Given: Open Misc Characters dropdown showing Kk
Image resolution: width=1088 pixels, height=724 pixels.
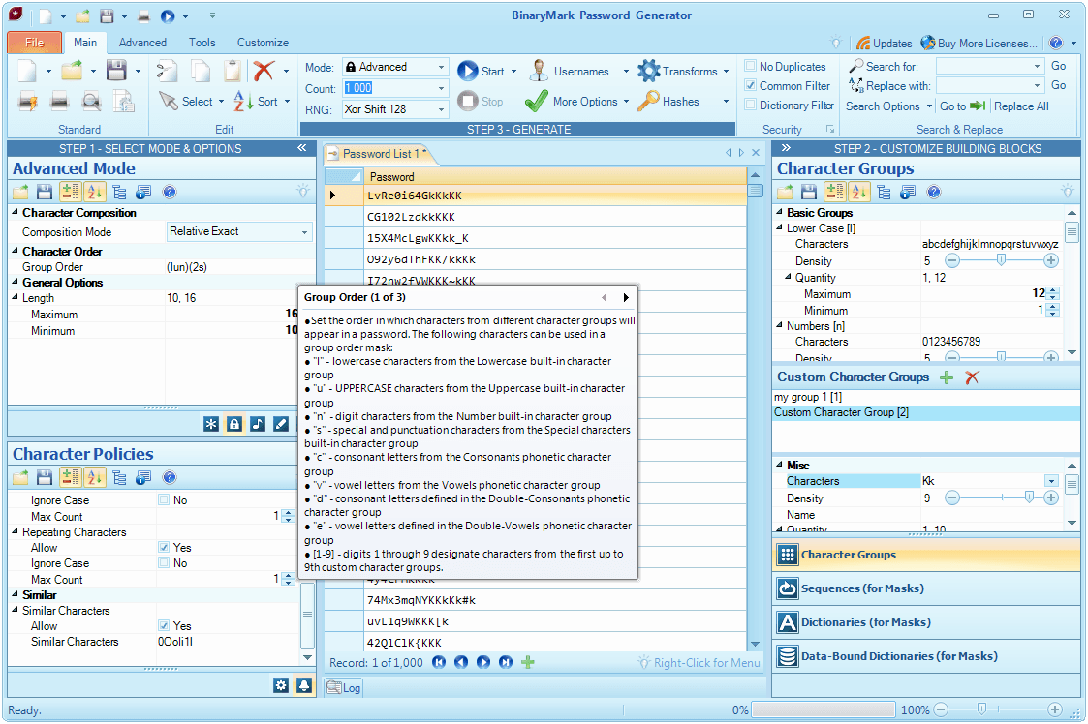Looking at the screenshot, I should pyautogui.click(x=1052, y=481).
